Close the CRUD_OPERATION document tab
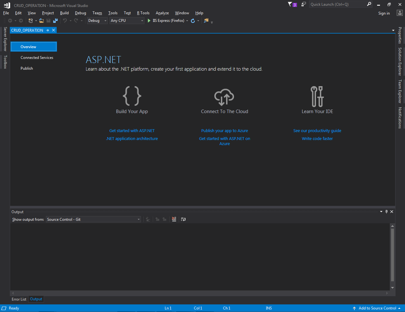This screenshot has width=405, height=312. point(54,30)
